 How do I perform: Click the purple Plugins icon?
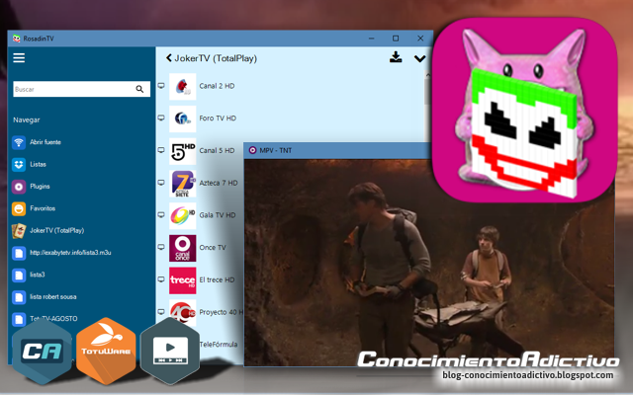[19, 187]
